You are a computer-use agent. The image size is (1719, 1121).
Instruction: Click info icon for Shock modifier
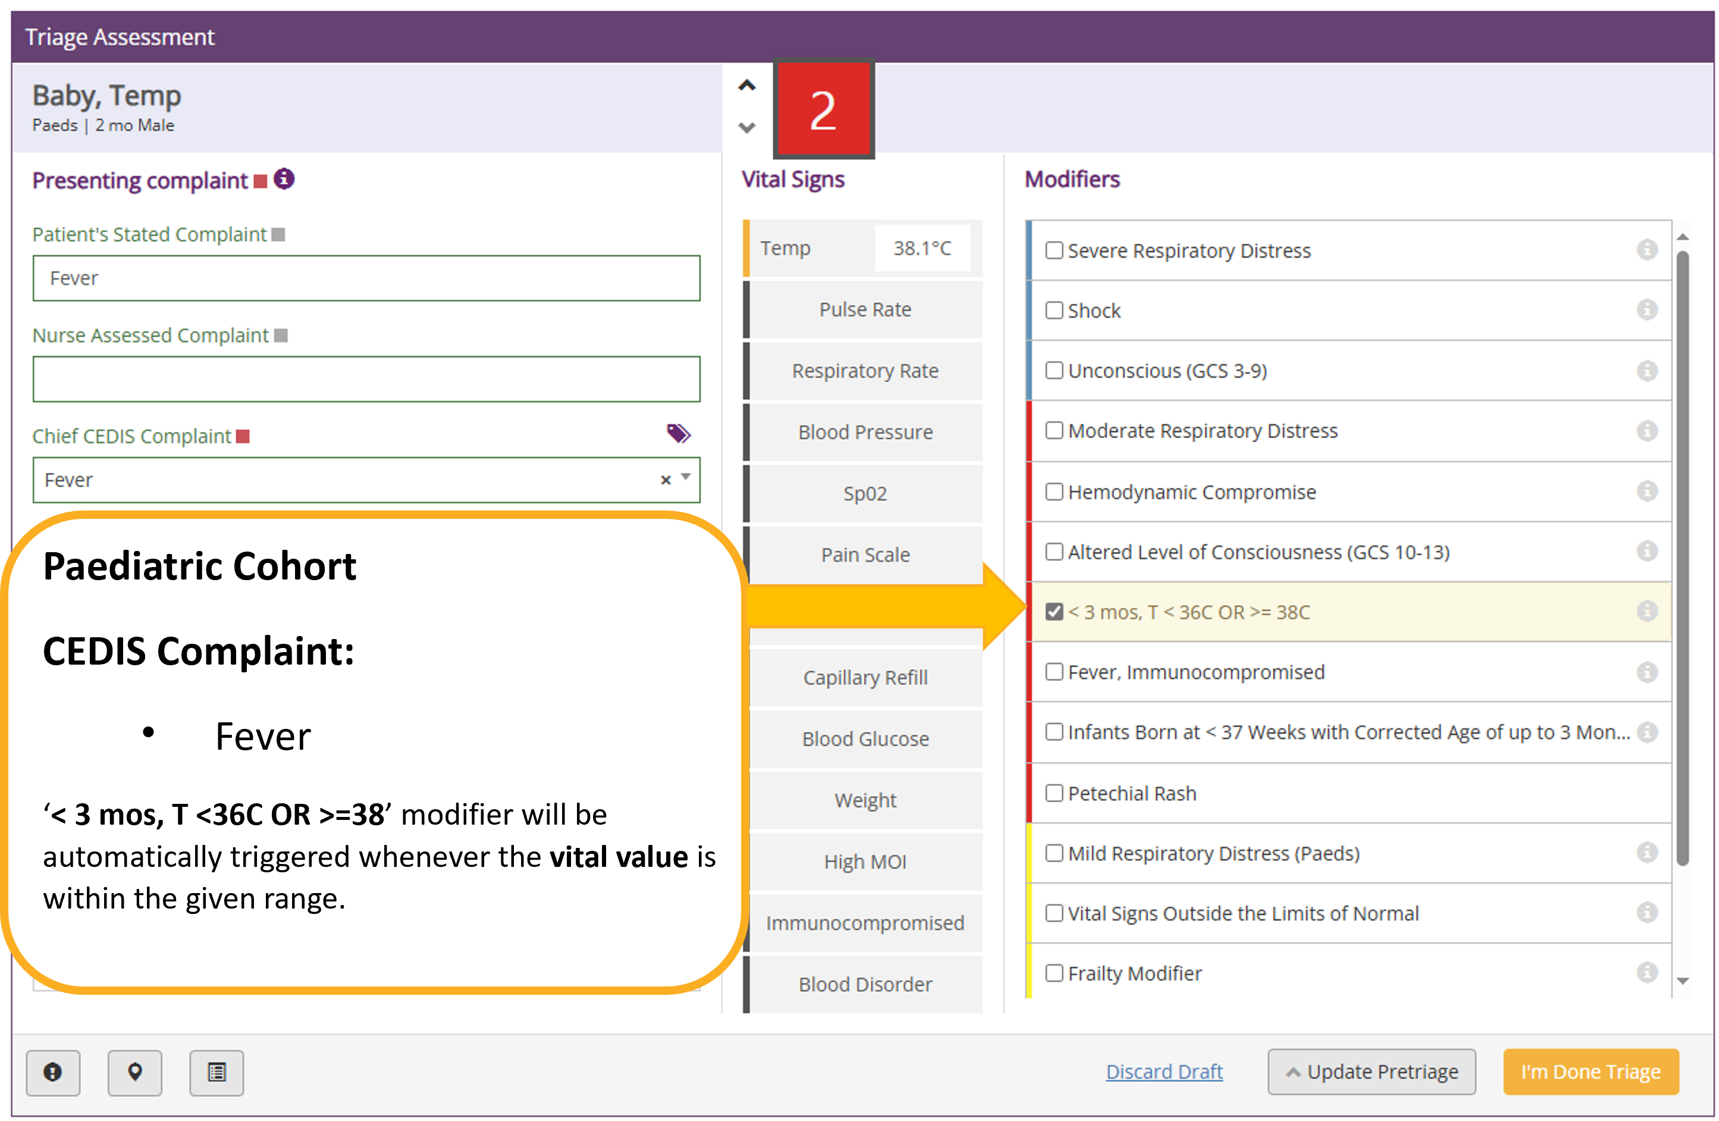coord(1646,310)
